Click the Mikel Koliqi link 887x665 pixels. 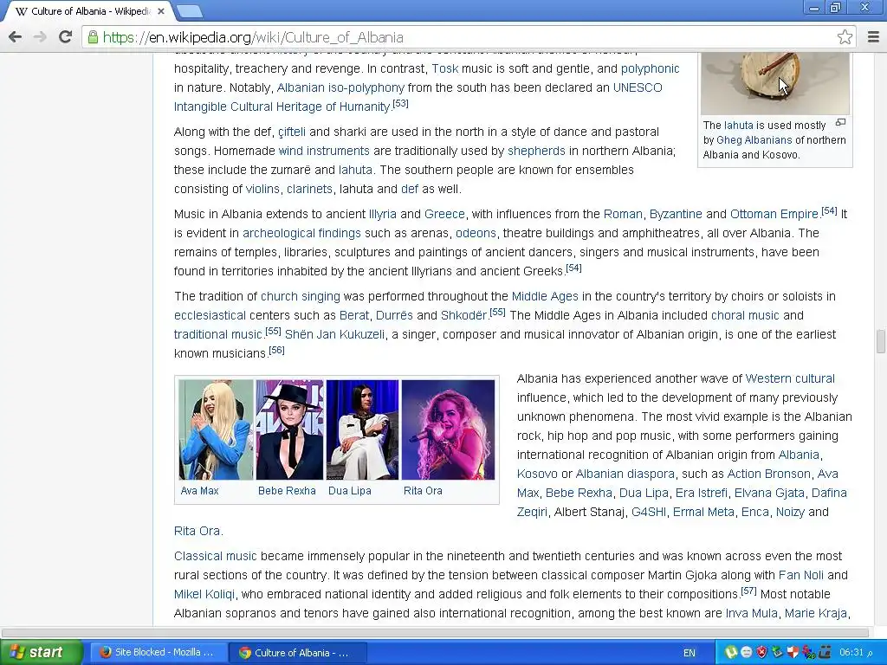[x=204, y=594]
